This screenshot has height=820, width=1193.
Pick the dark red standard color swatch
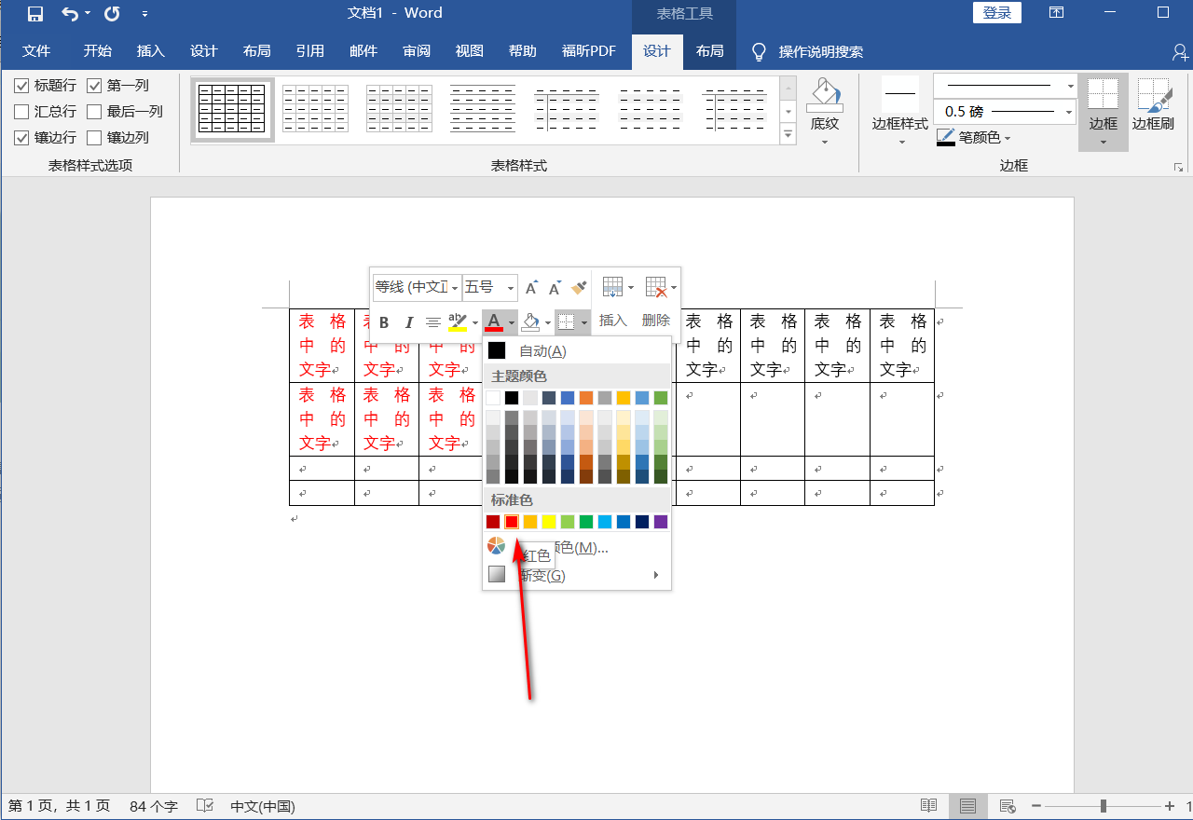pos(493,522)
